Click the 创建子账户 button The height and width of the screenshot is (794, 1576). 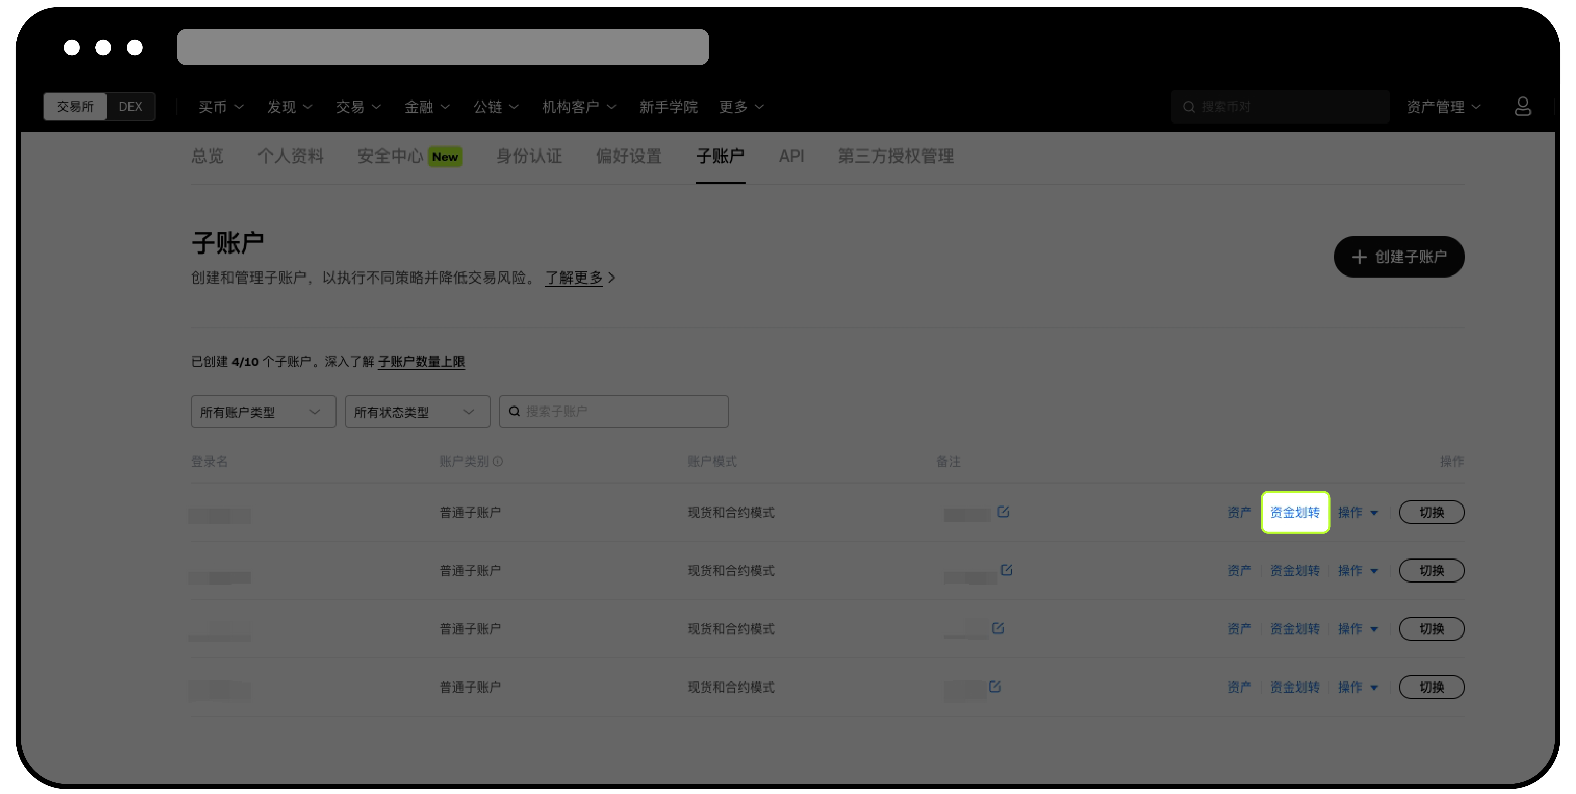[1399, 257]
